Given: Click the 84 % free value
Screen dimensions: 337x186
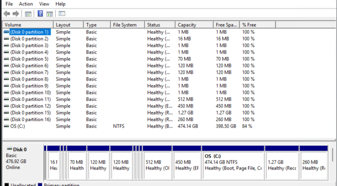Looking at the screenshot, I should (247, 126).
